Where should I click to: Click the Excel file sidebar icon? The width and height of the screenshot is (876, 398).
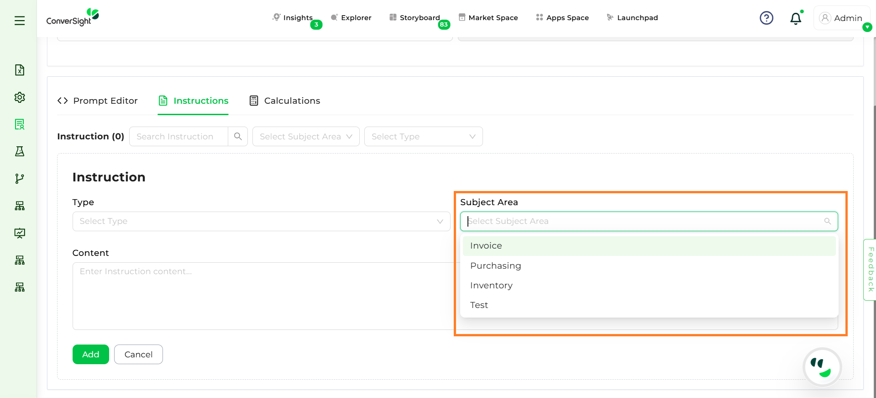click(20, 70)
